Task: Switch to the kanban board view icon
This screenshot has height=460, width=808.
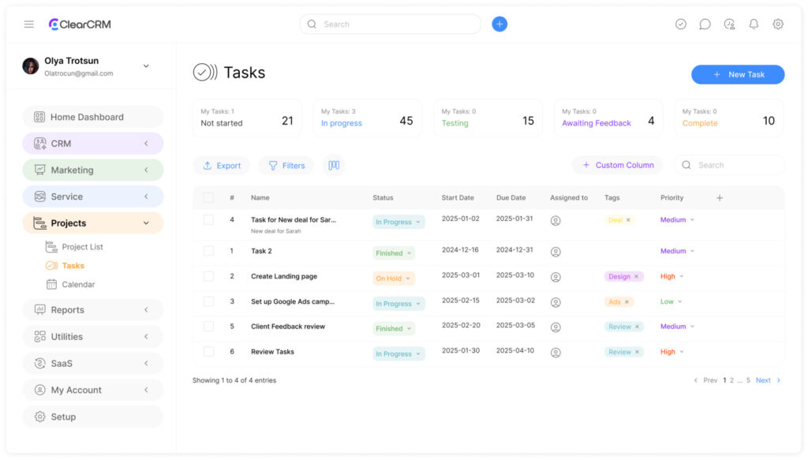Action: [x=334, y=166]
